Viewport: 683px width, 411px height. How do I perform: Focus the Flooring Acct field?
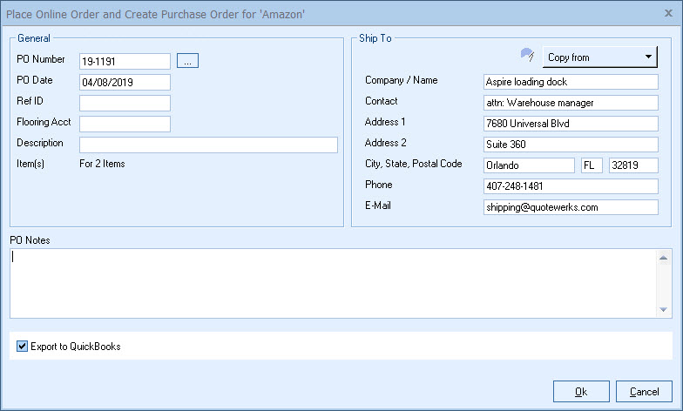tap(125, 124)
